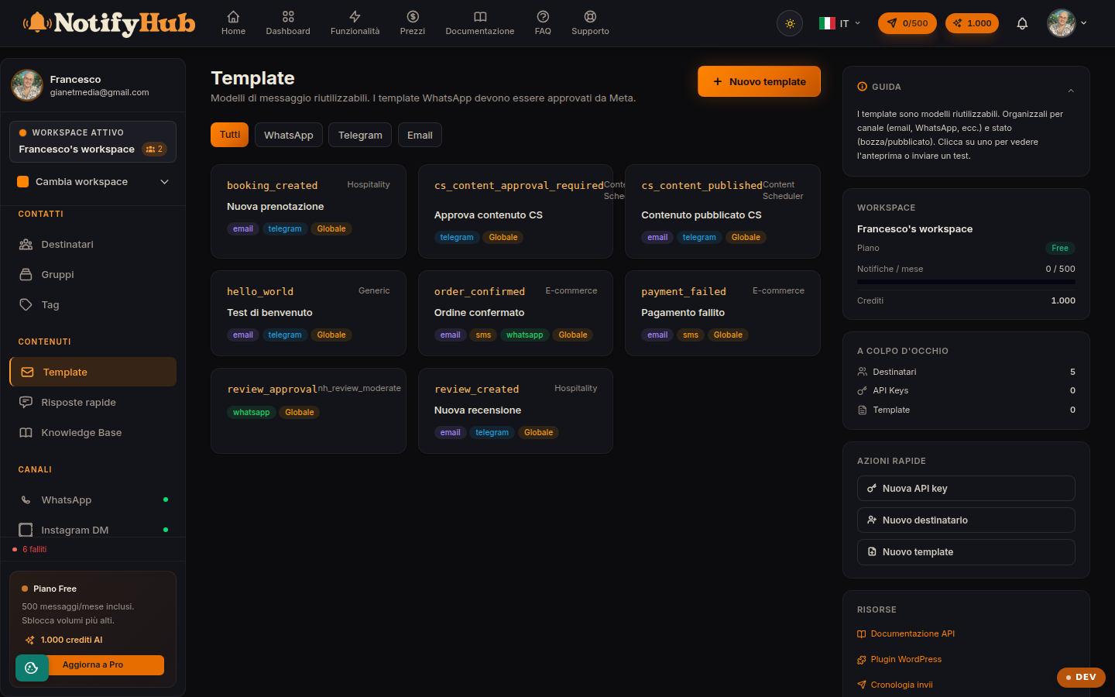This screenshot has width=1115, height=697.
Task: Open Risposte rapide in sidebar
Action: [93, 402]
